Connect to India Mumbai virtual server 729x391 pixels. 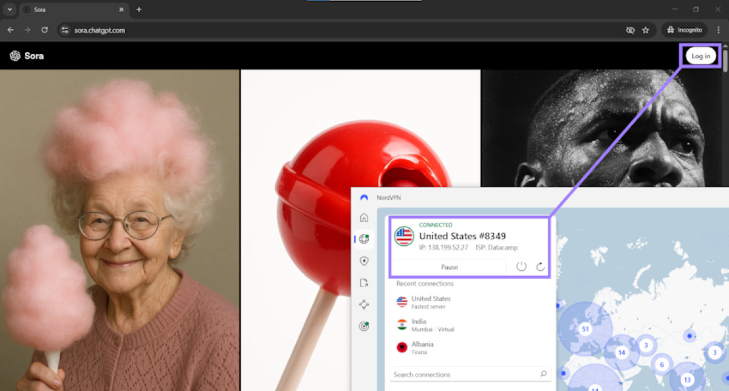click(471, 325)
